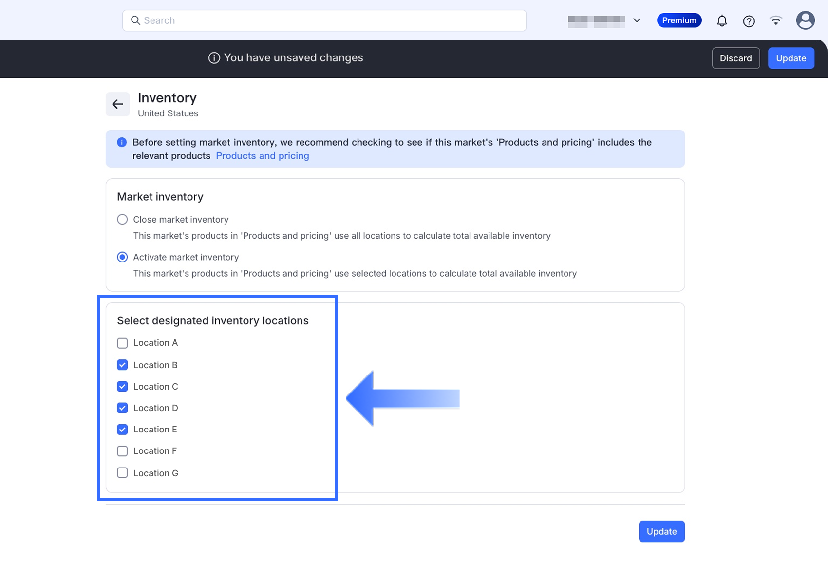828x562 pixels.
Task: Check the Location A checkbox
Action: 122,343
